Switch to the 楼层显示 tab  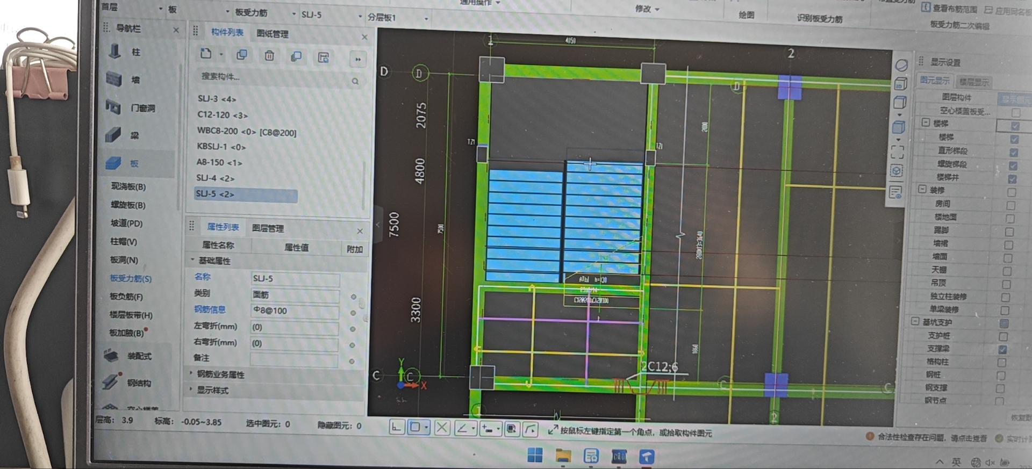pyautogui.click(x=974, y=82)
